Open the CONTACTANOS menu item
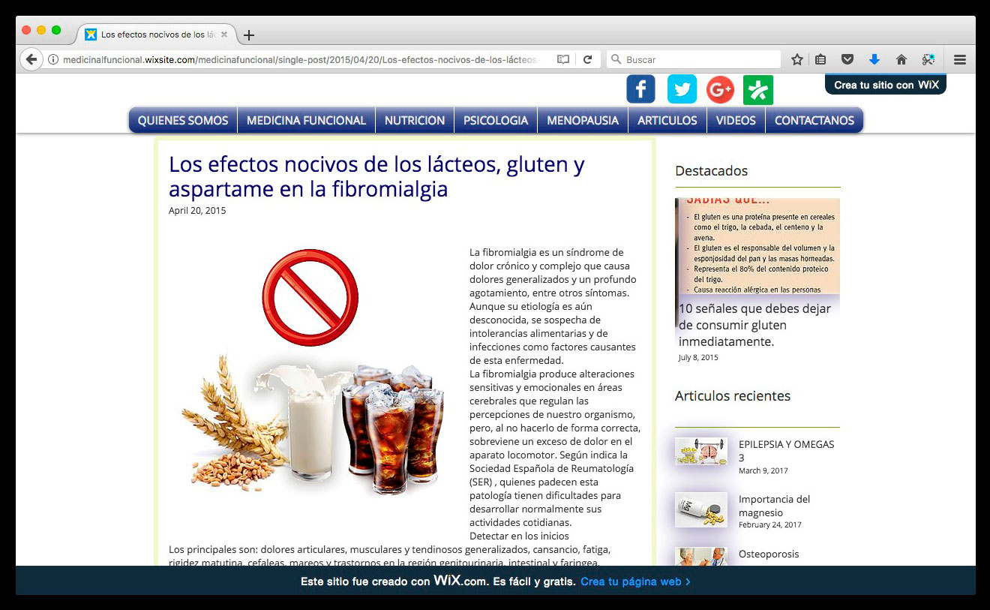990x610 pixels. [x=814, y=120]
